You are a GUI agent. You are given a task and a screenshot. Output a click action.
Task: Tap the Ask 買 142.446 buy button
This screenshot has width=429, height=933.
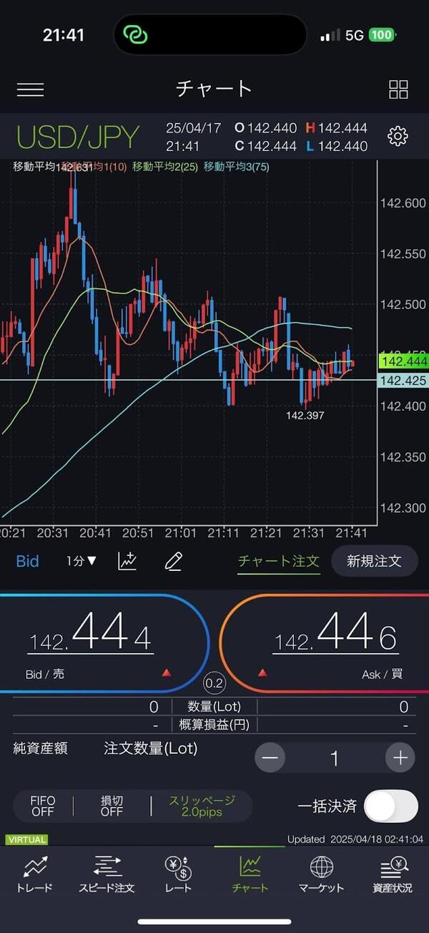[325, 643]
